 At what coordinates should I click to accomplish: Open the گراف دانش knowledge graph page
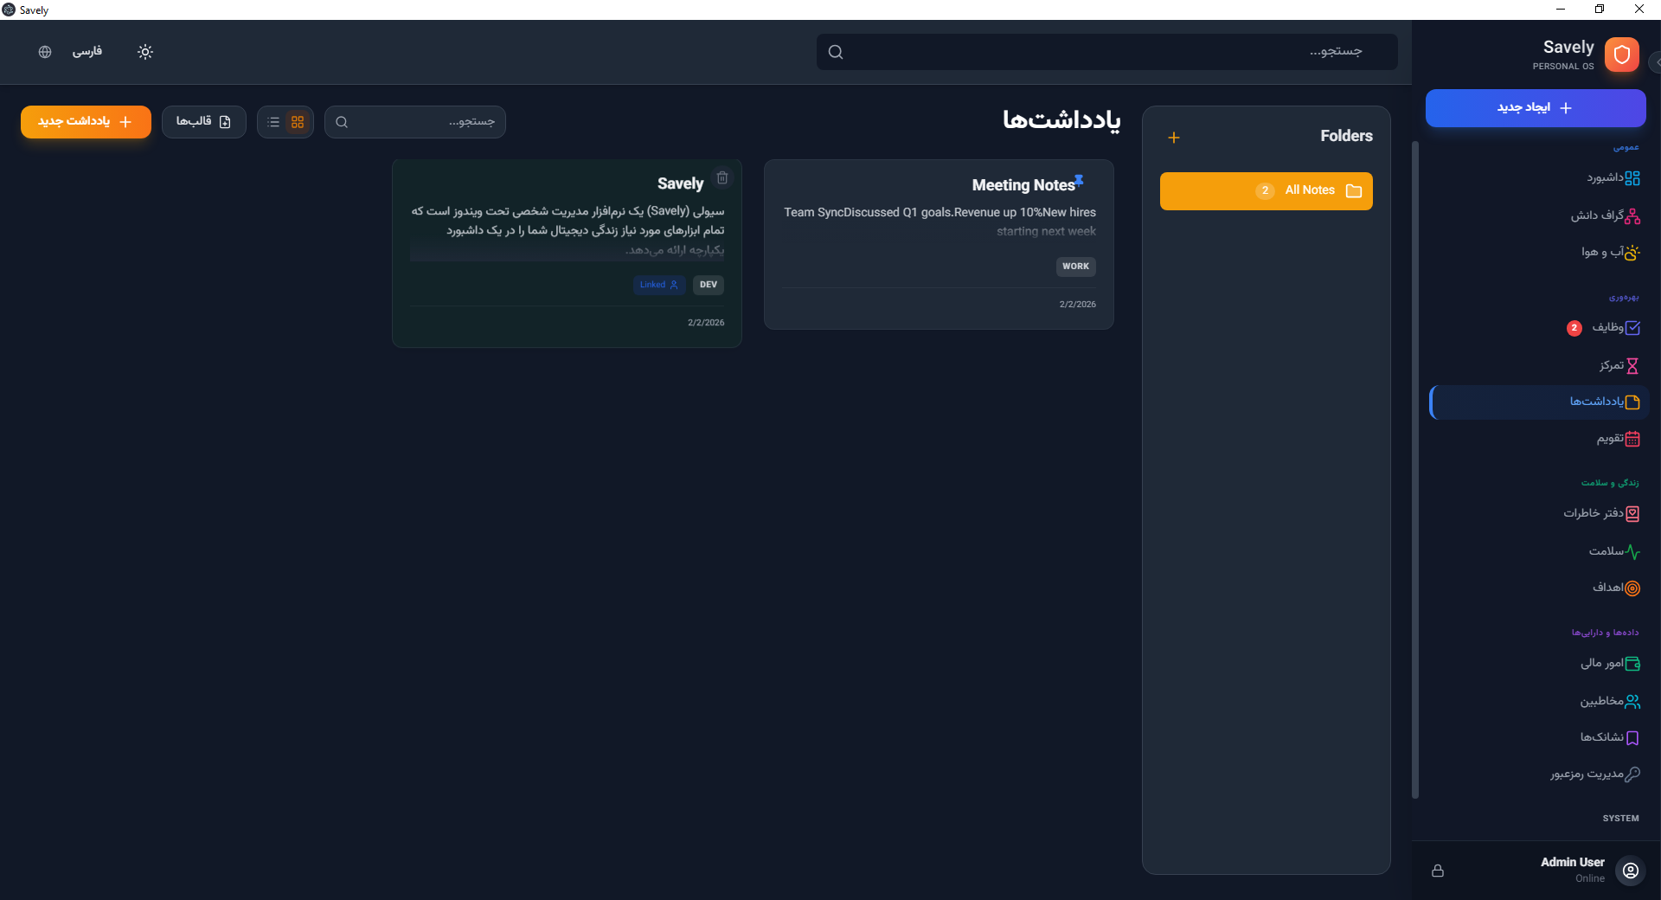(x=1605, y=215)
